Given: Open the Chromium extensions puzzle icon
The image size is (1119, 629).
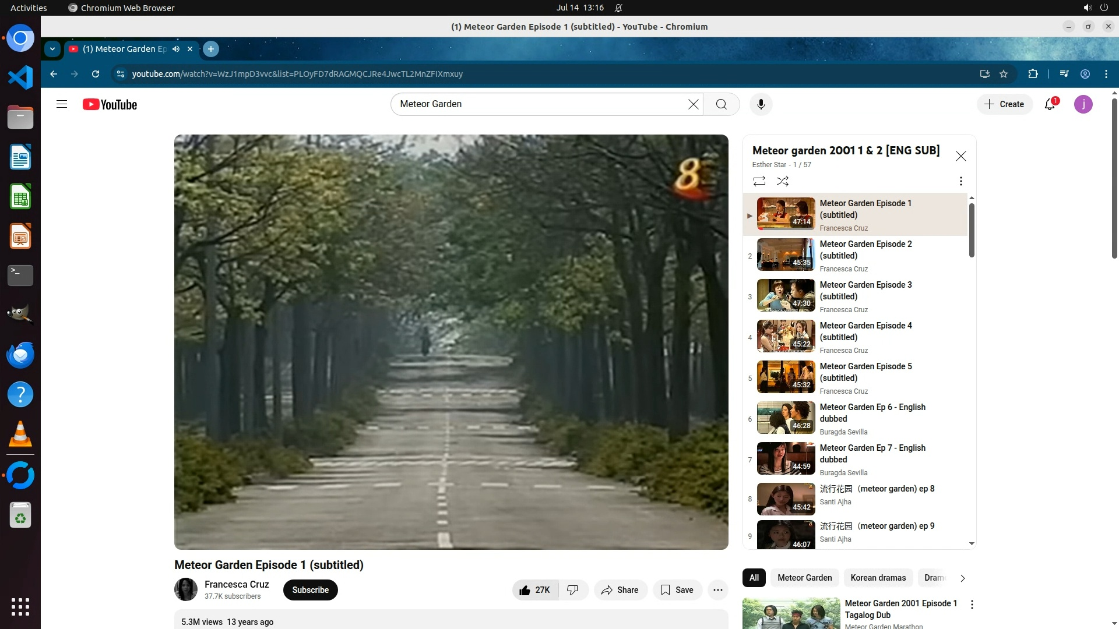Looking at the screenshot, I should tap(1033, 74).
